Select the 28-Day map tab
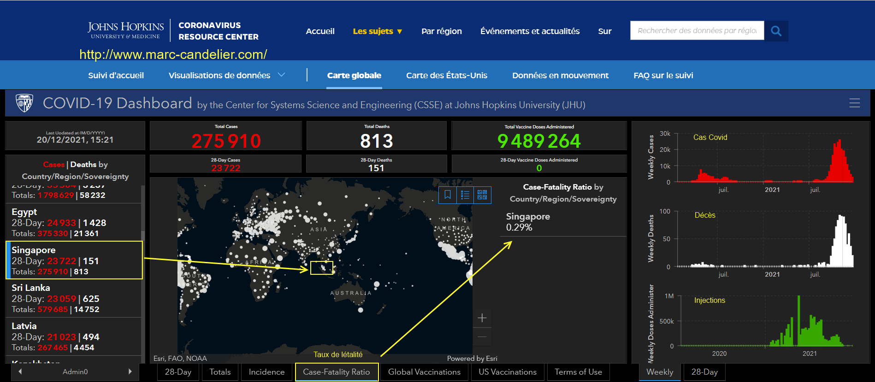 point(178,372)
